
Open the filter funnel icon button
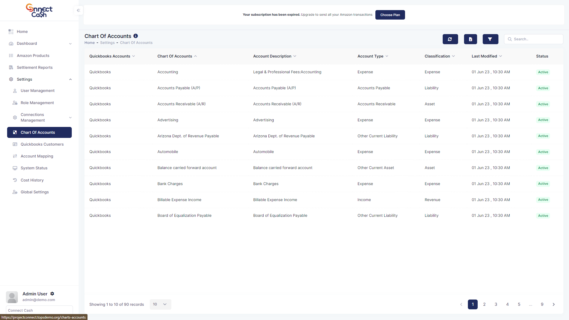(490, 39)
